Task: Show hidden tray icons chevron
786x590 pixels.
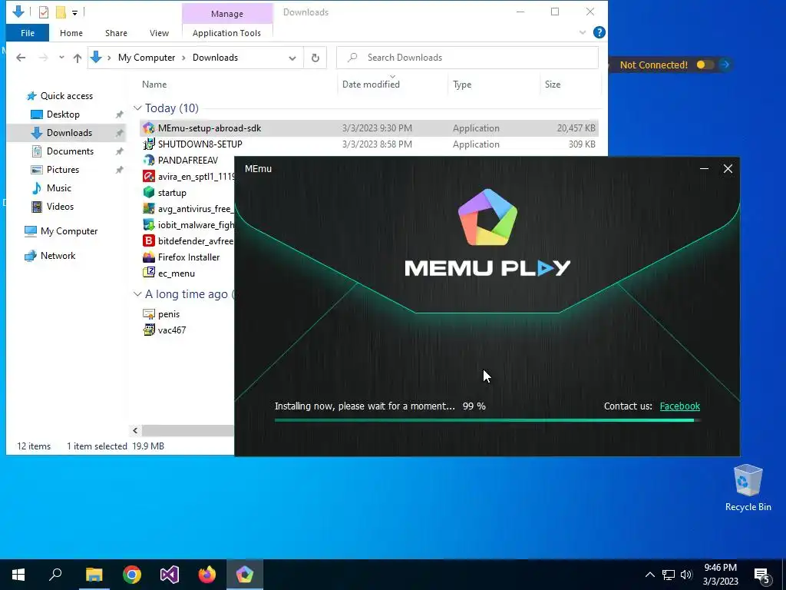Action: (x=649, y=575)
